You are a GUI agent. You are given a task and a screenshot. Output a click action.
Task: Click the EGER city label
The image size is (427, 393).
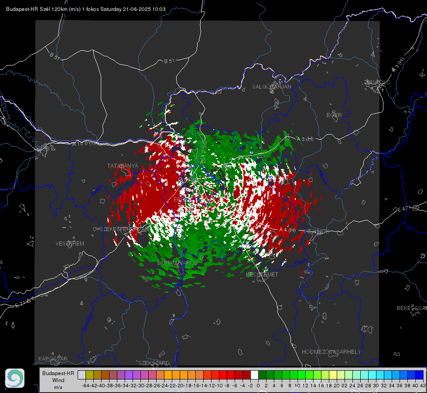click(334, 115)
